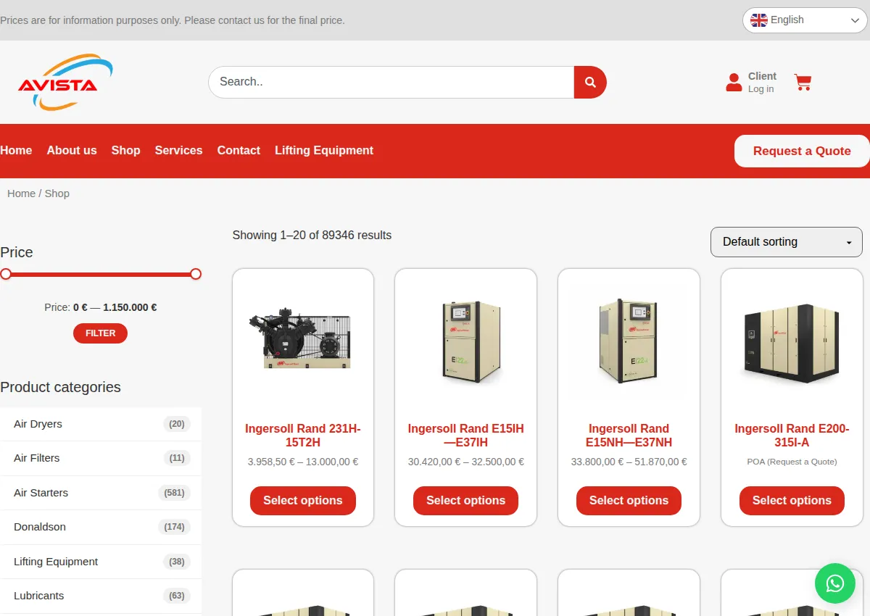Open the Default sorting dropdown
The image size is (870, 616).
(x=787, y=242)
